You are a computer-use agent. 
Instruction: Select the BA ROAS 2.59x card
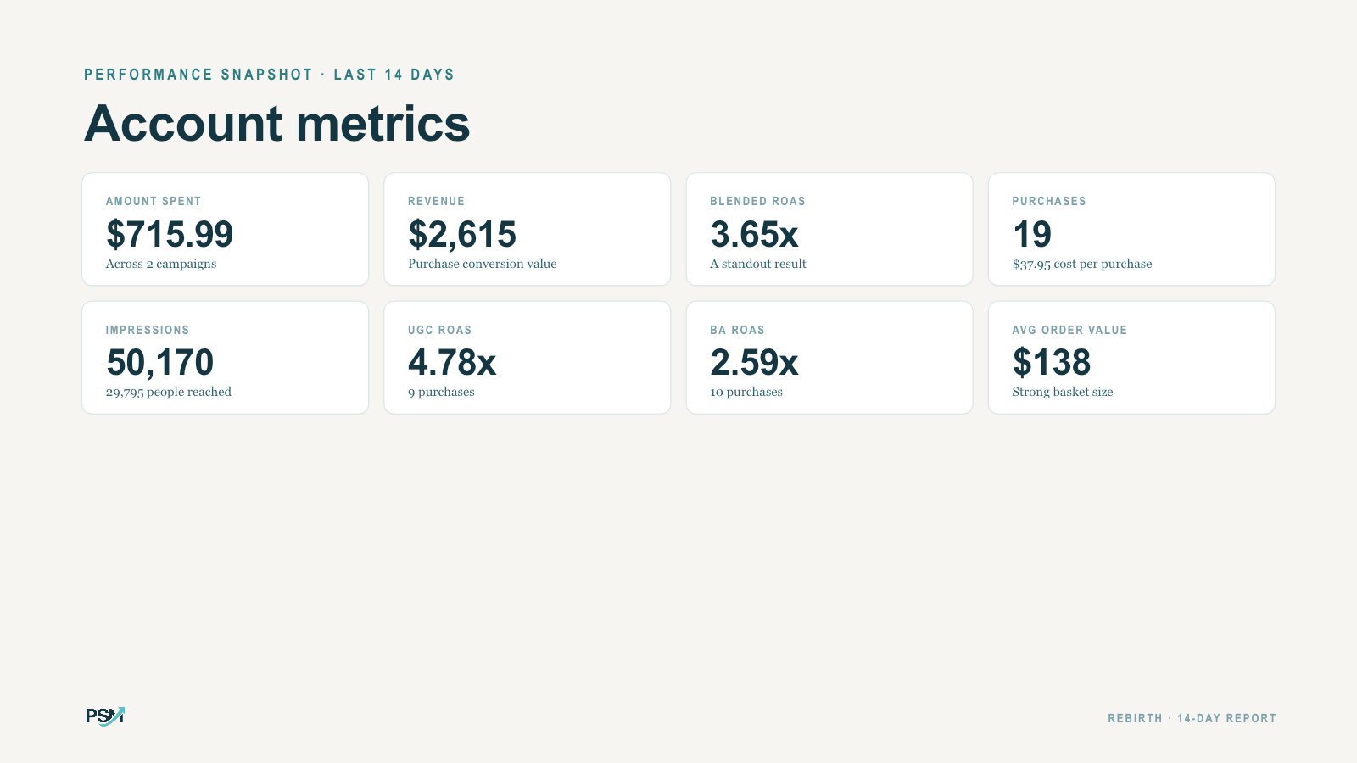(x=829, y=358)
